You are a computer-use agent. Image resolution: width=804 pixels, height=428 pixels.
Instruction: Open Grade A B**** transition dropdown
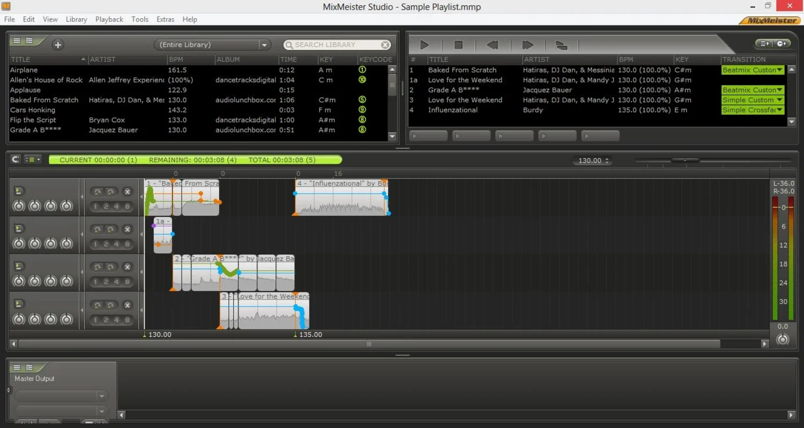click(753, 90)
